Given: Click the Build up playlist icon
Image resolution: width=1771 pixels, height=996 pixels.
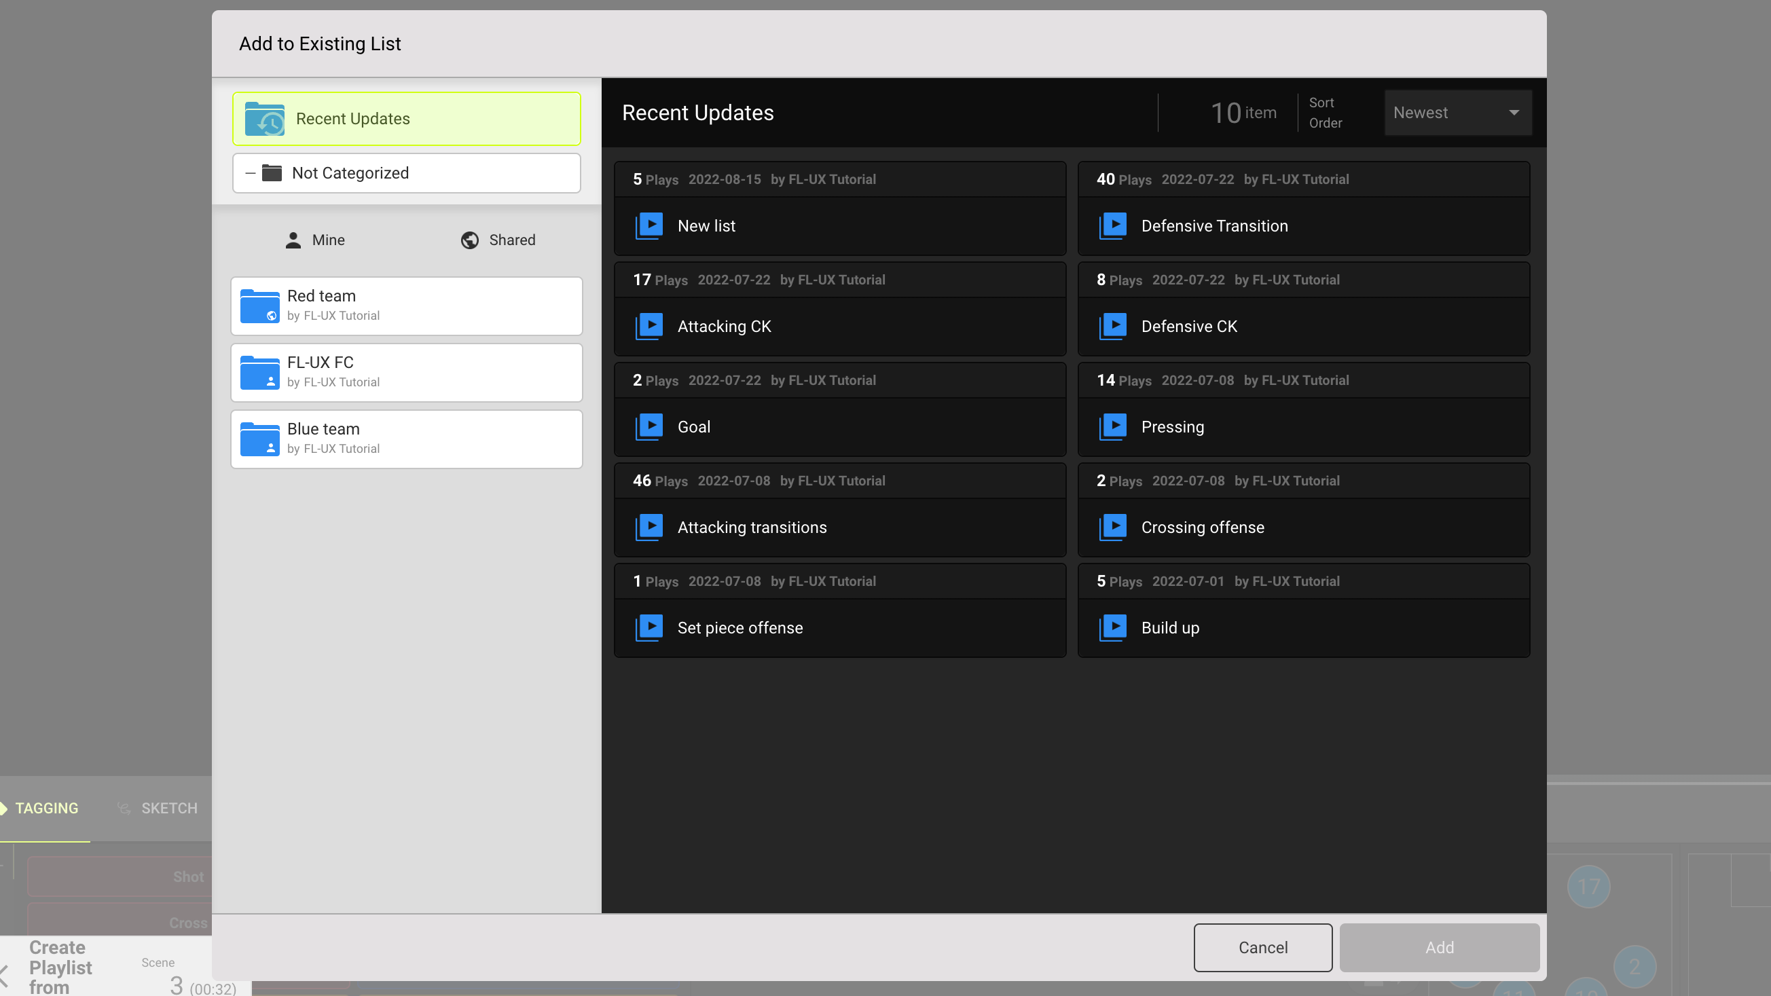Looking at the screenshot, I should click(1113, 627).
